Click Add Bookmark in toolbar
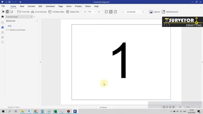 (x=170, y=12)
